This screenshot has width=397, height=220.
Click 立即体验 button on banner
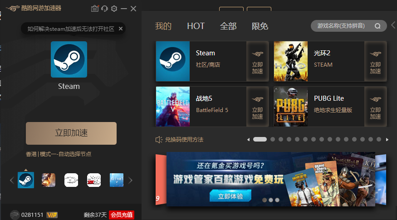(x=230, y=196)
